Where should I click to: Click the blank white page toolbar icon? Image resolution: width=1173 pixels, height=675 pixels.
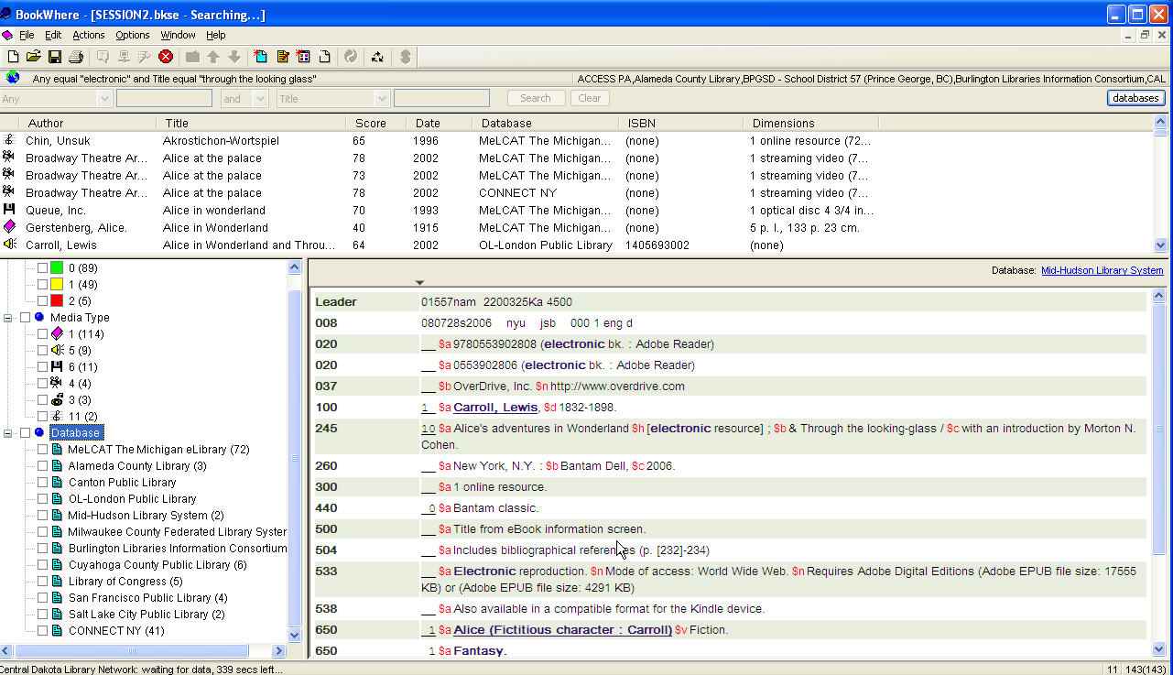tap(324, 57)
